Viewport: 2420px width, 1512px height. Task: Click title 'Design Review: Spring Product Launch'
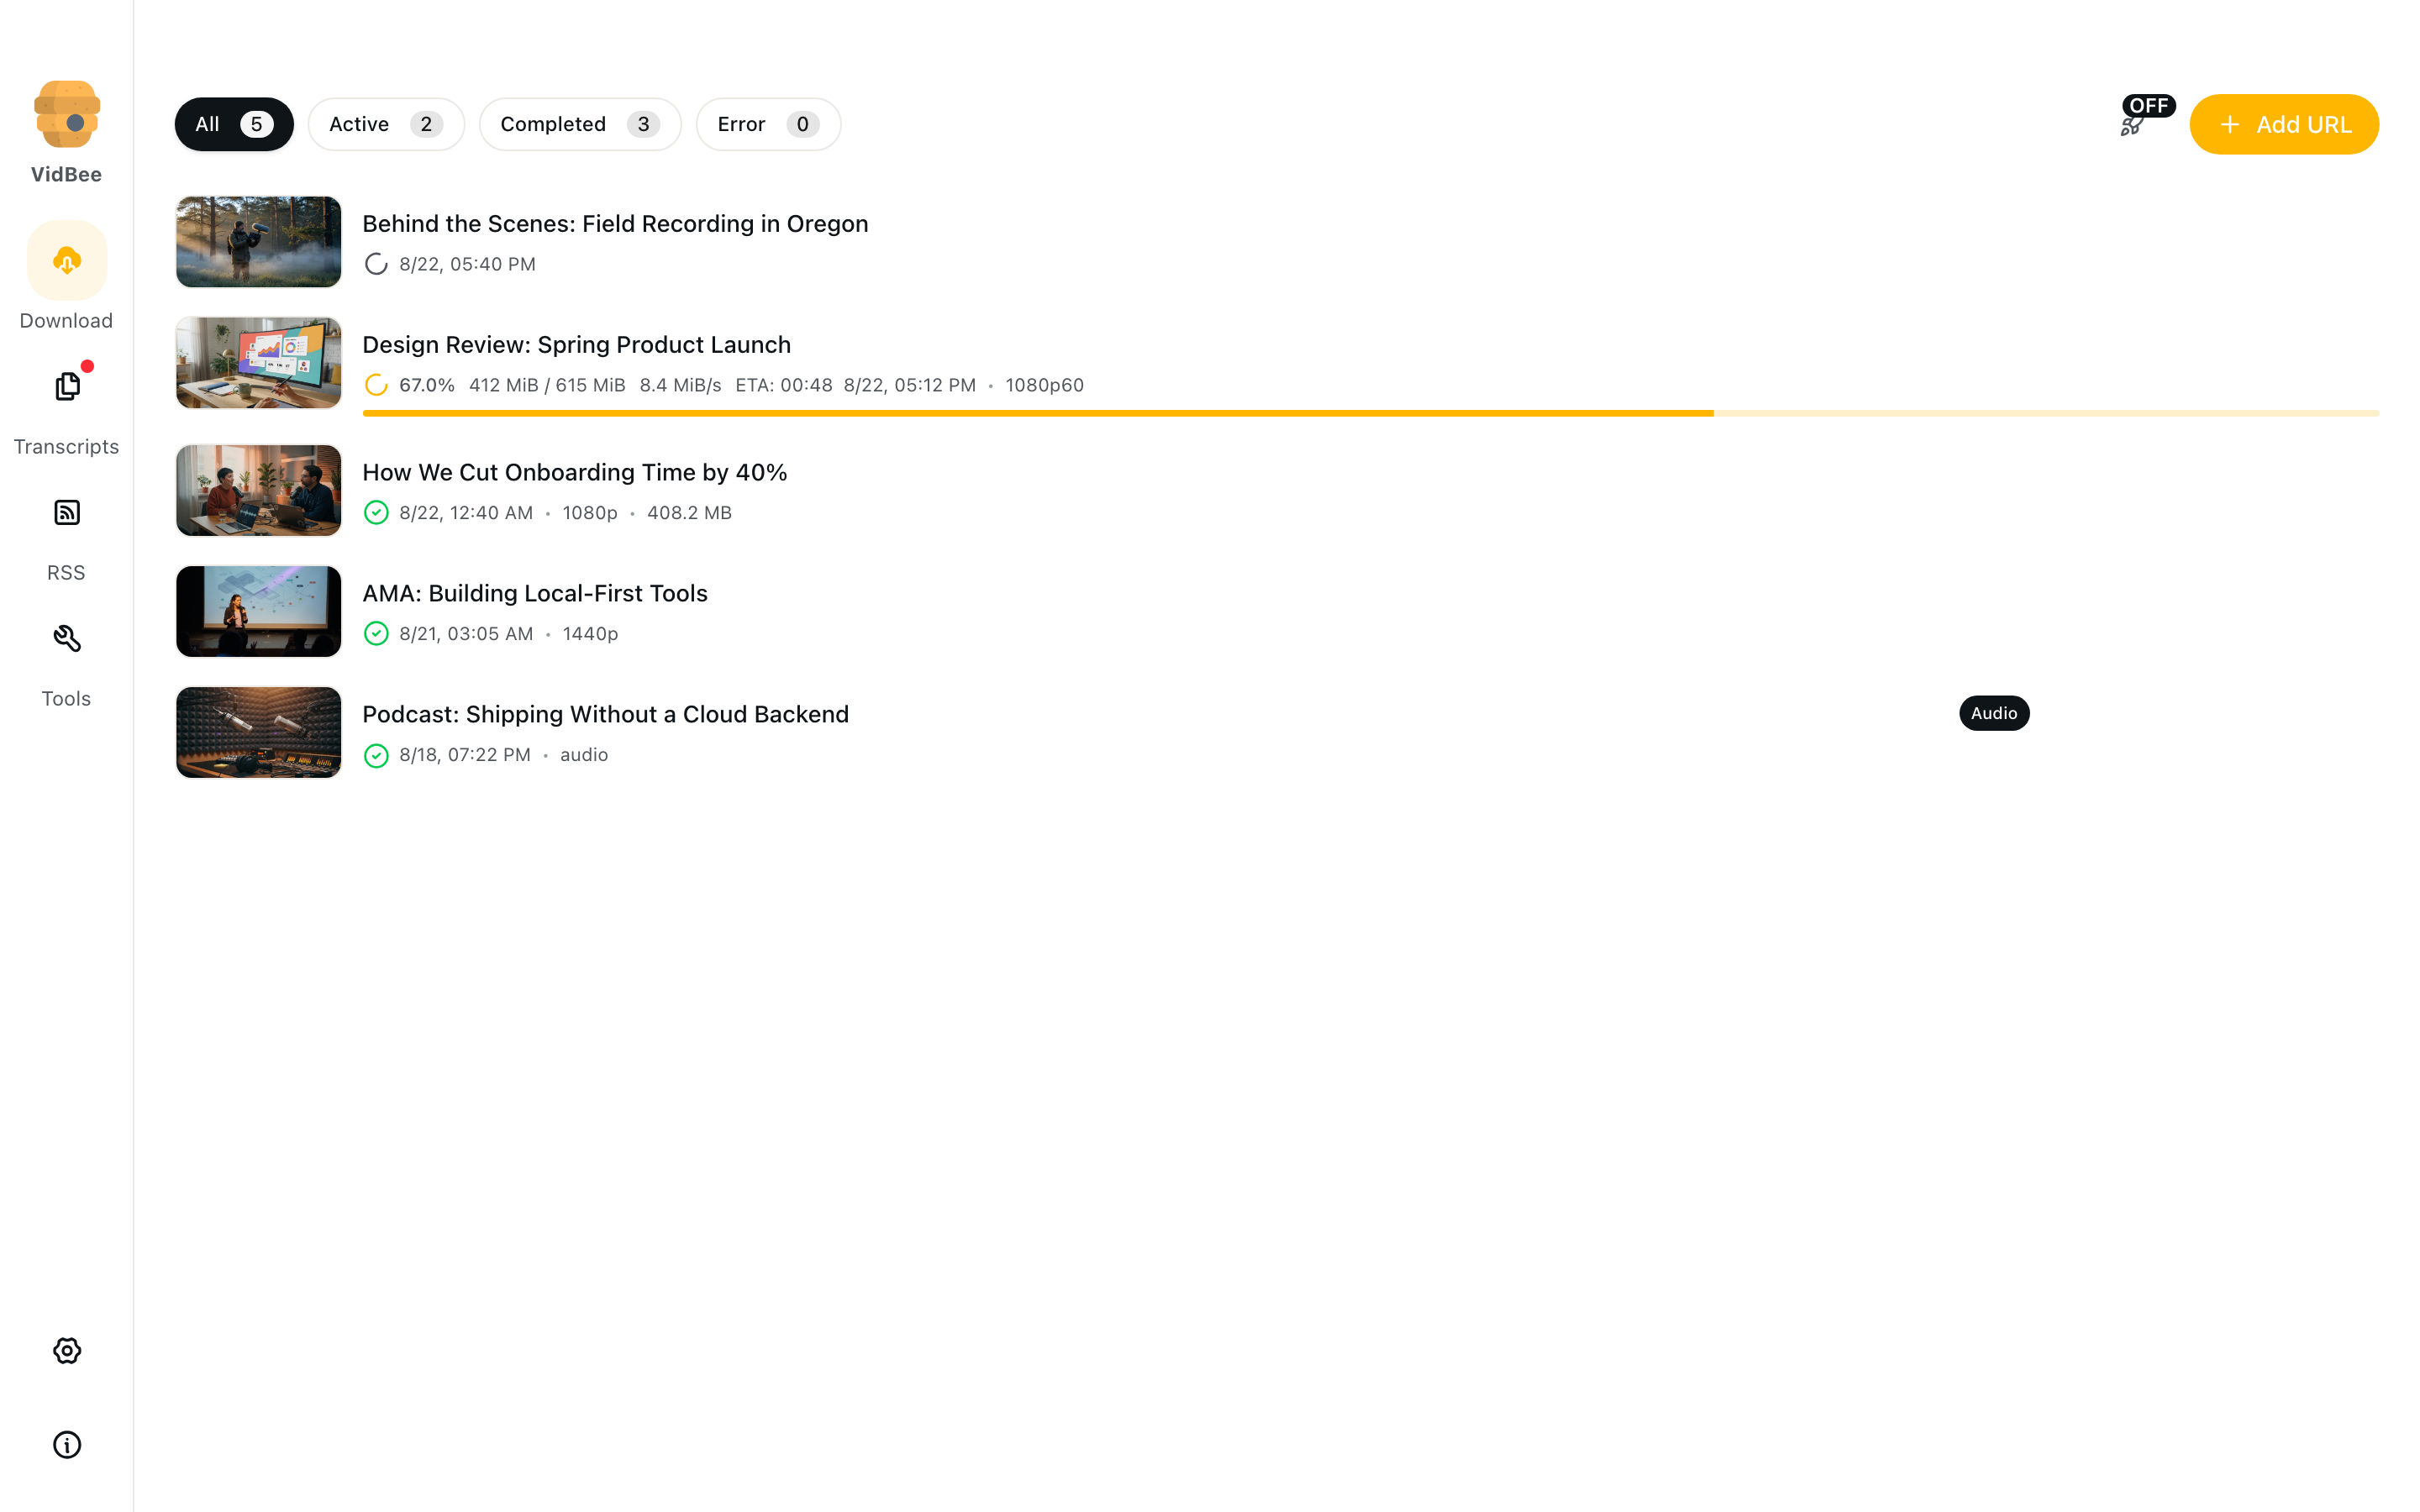[x=576, y=345]
